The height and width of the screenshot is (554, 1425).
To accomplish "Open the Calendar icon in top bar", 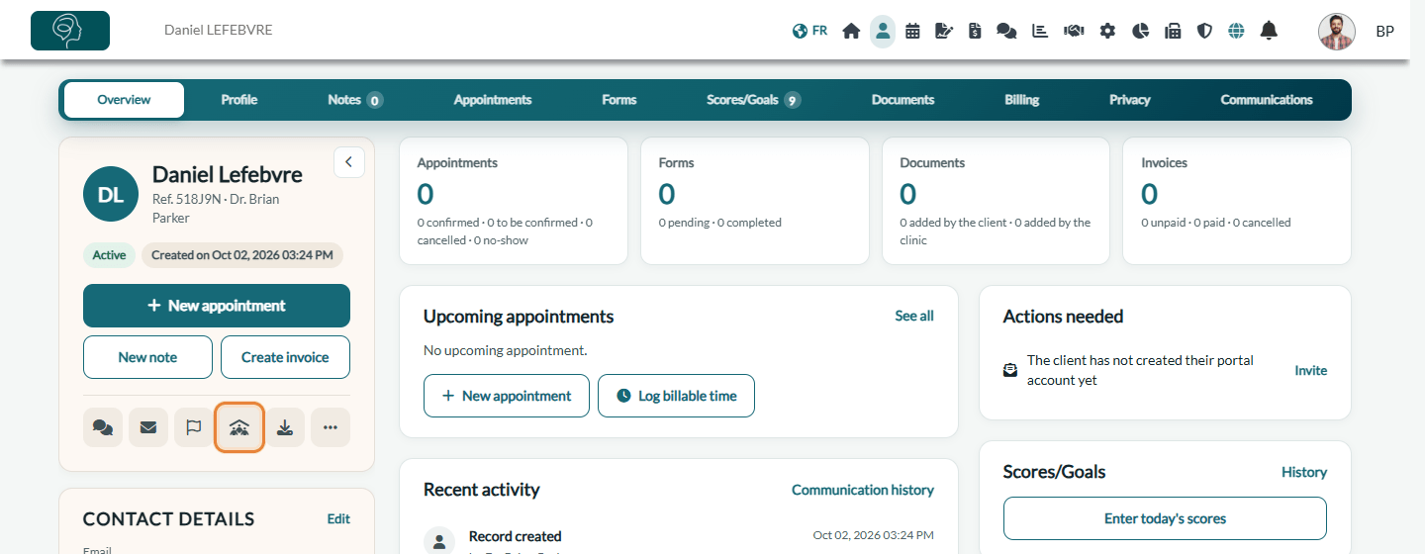I will coord(912,31).
